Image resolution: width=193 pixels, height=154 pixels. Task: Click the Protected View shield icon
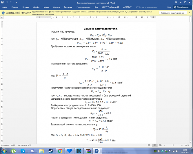click(3, 13)
